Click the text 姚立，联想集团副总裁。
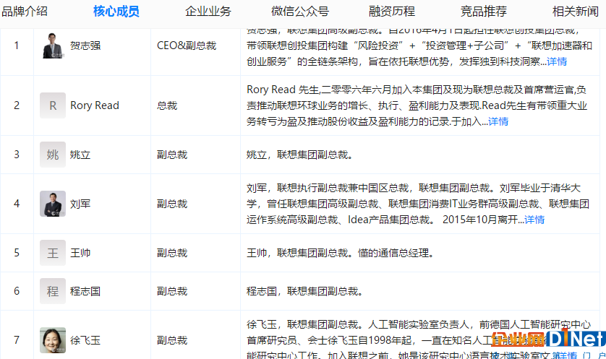Screen dimensions: 606x359 coord(299,155)
